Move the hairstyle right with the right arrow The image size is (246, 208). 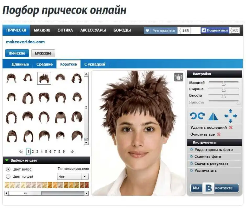click(235, 116)
